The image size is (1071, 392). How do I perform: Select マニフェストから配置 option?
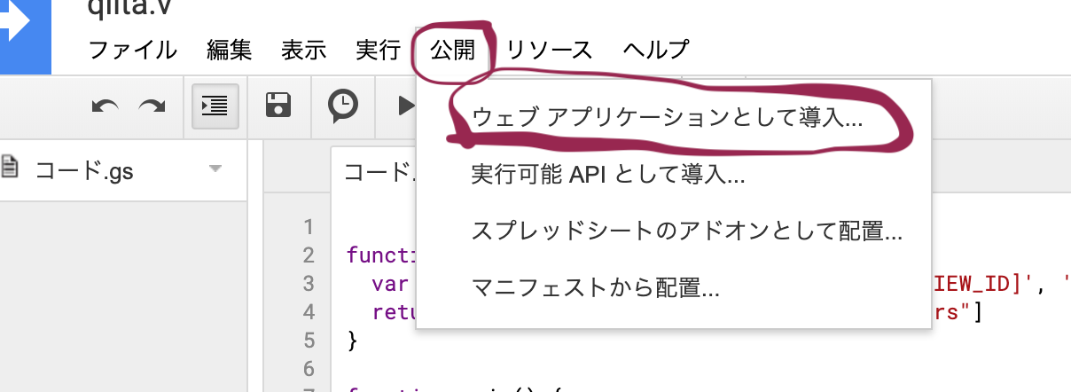595,288
